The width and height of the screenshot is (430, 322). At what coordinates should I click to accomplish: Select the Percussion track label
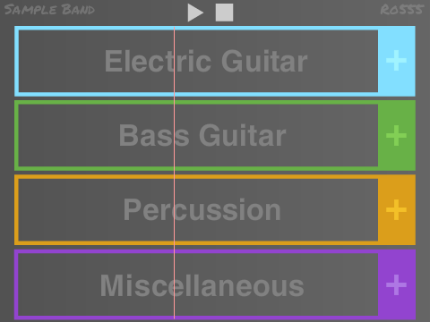point(202,210)
